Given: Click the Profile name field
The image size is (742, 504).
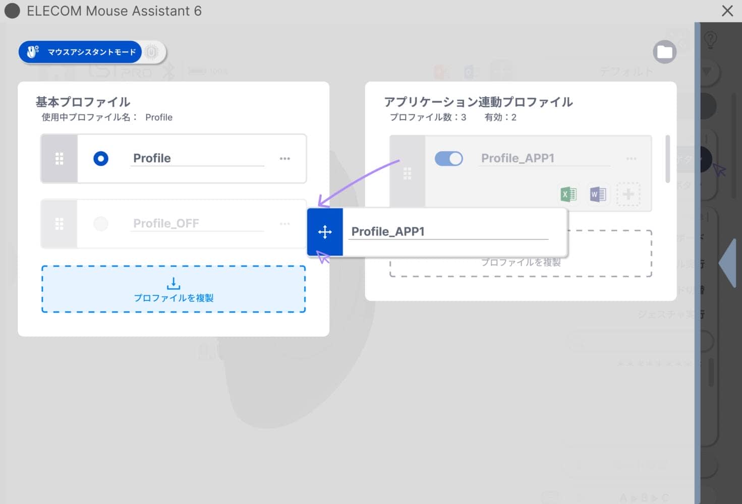Looking at the screenshot, I should (197, 159).
